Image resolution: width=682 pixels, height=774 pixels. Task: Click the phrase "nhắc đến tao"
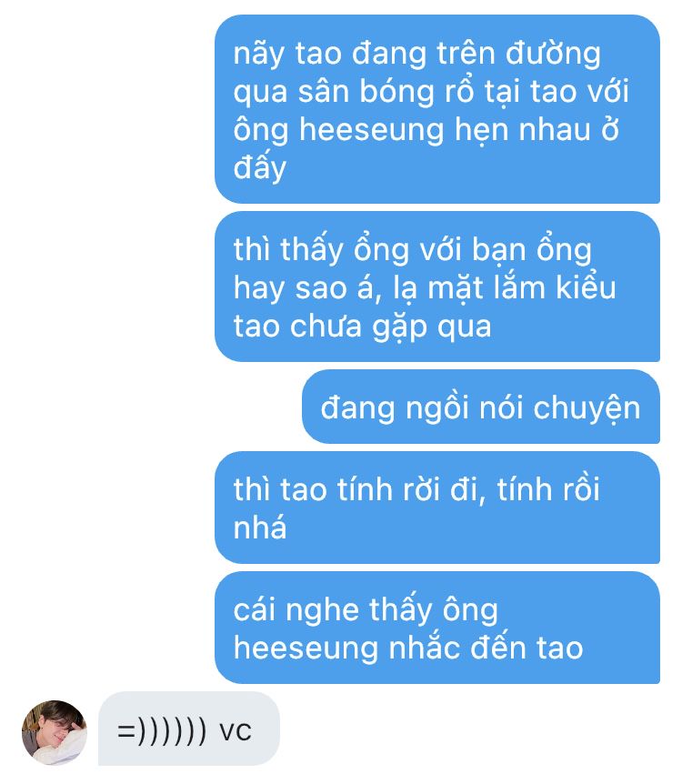tap(486, 648)
